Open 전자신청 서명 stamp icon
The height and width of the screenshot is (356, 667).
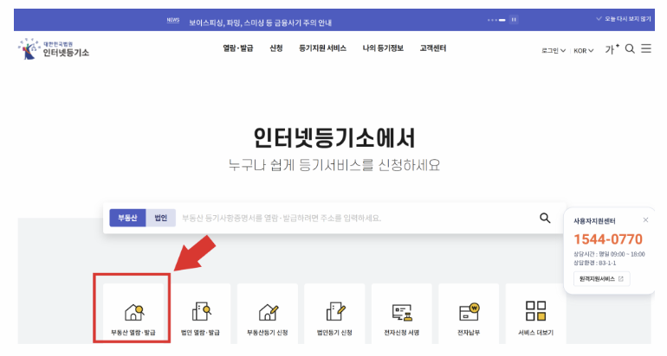(402, 313)
